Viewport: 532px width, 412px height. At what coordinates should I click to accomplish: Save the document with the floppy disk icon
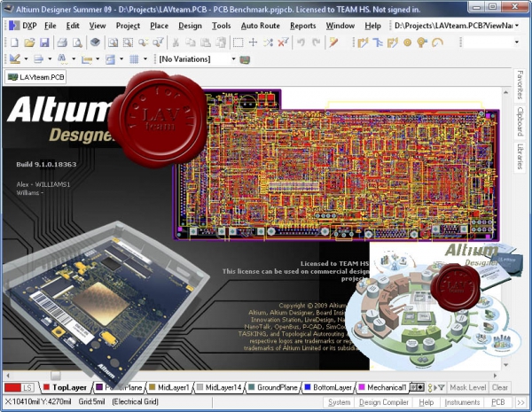(44, 43)
